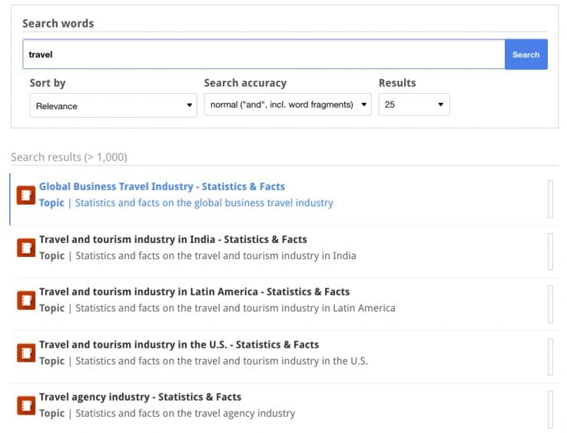Click the topic icon beside Global Business Travel
The width and height of the screenshot is (567, 433).
(x=26, y=195)
